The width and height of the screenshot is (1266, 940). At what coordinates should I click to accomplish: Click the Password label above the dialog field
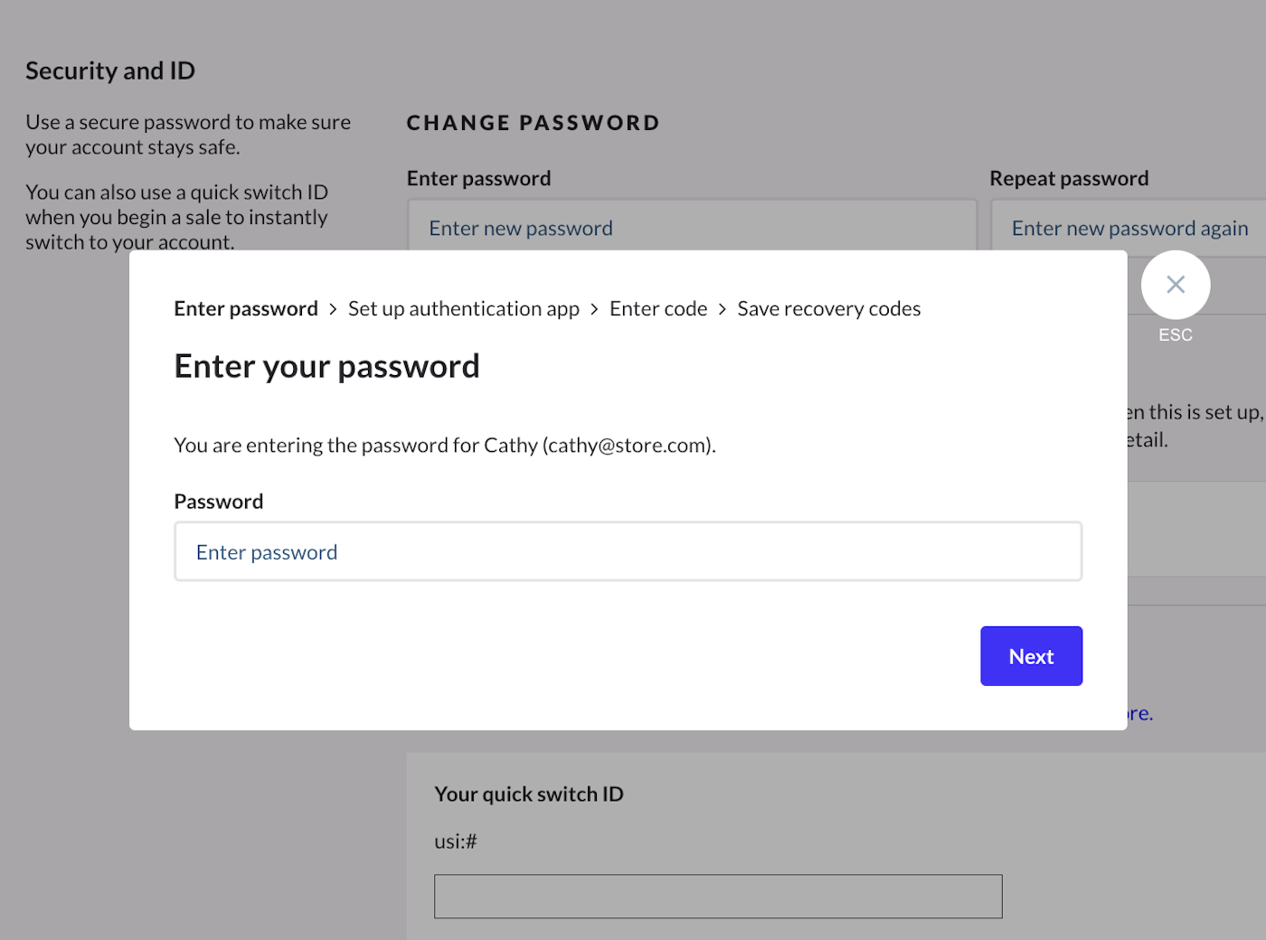coord(219,502)
